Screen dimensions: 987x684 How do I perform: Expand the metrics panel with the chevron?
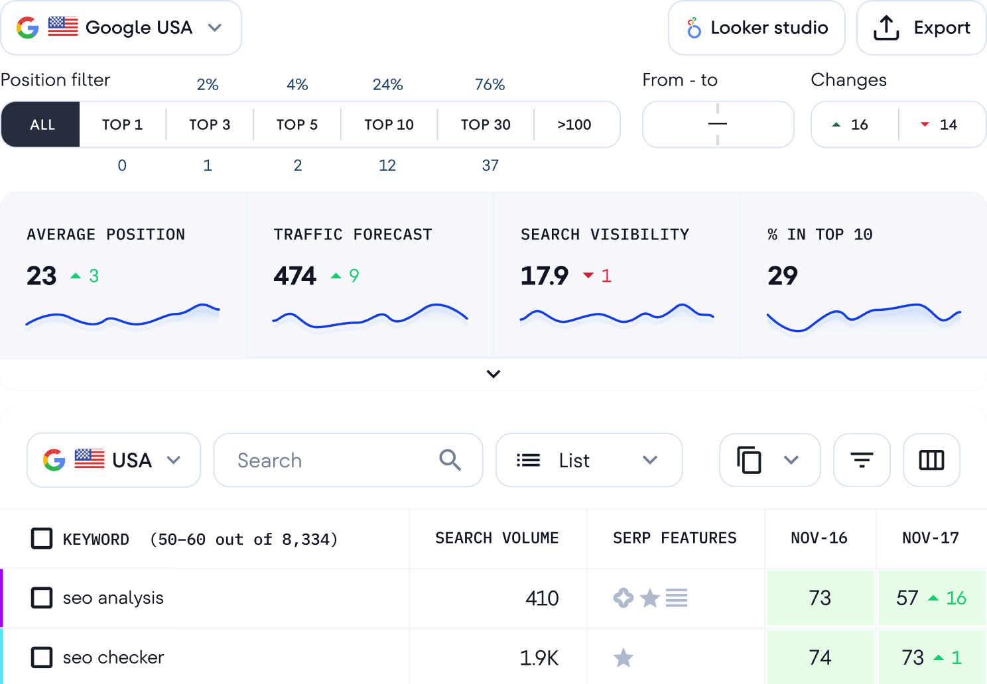click(493, 374)
